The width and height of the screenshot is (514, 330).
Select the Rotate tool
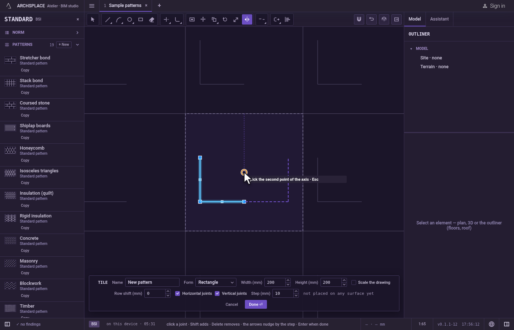point(225,19)
